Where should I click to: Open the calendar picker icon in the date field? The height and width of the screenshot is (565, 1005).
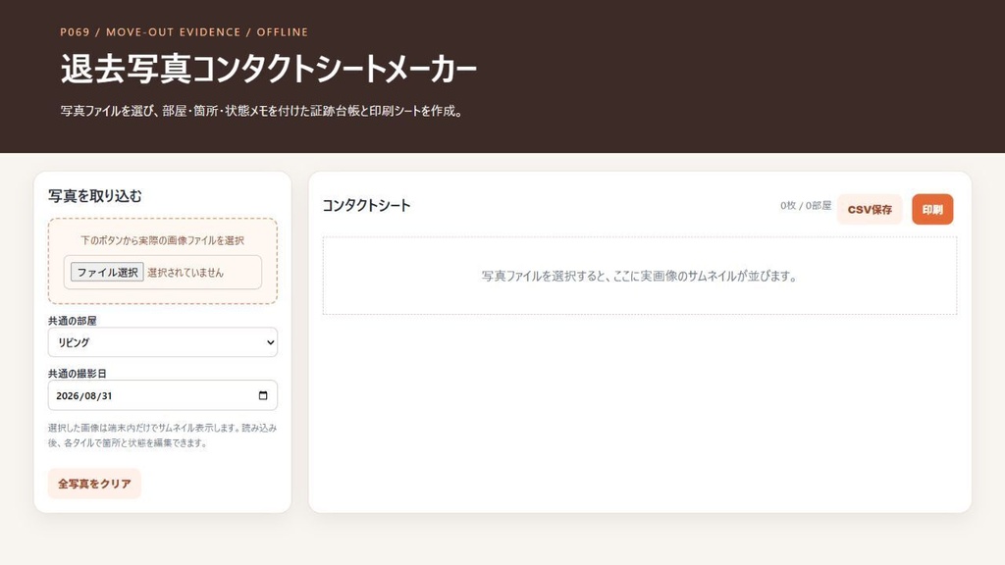coord(263,395)
